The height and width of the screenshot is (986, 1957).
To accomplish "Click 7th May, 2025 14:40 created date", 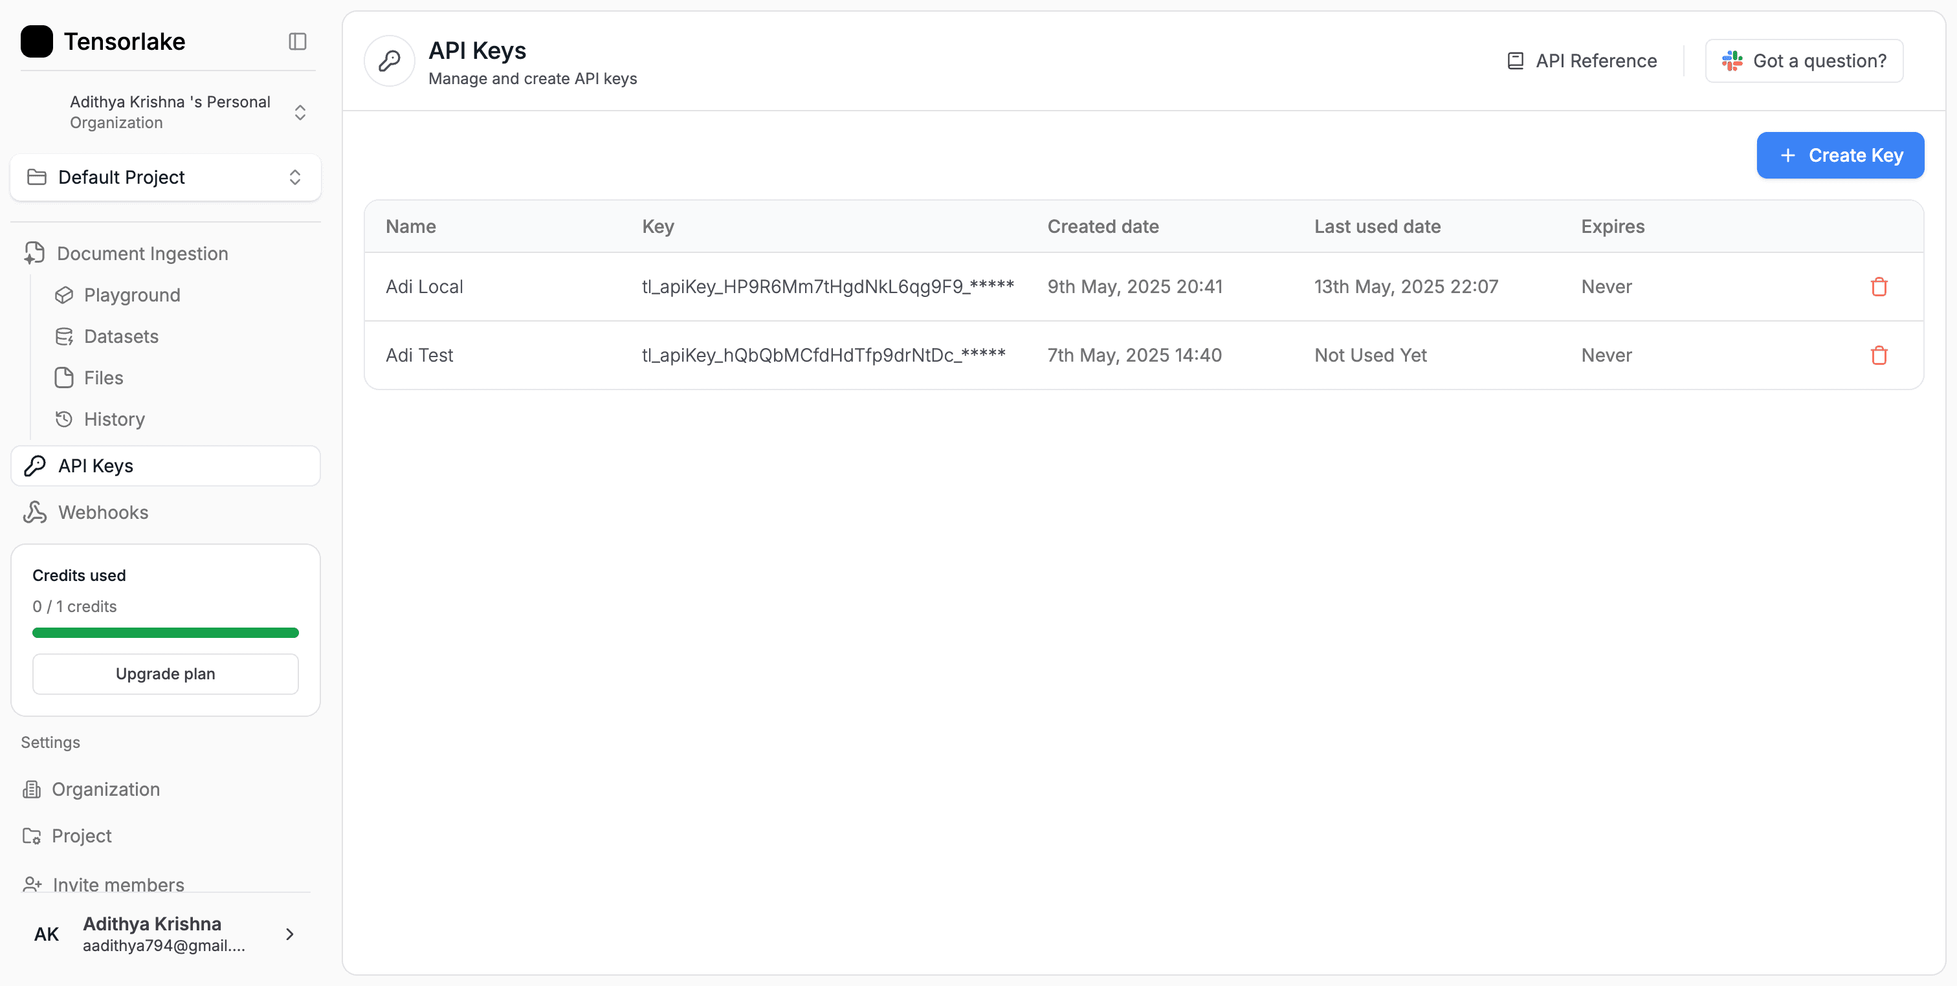I will tap(1134, 355).
